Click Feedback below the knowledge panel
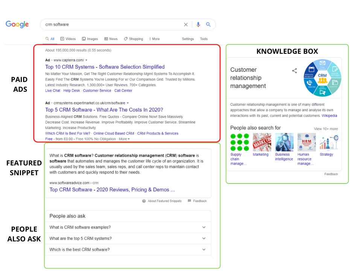353x279 pixels. coord(331,174)
